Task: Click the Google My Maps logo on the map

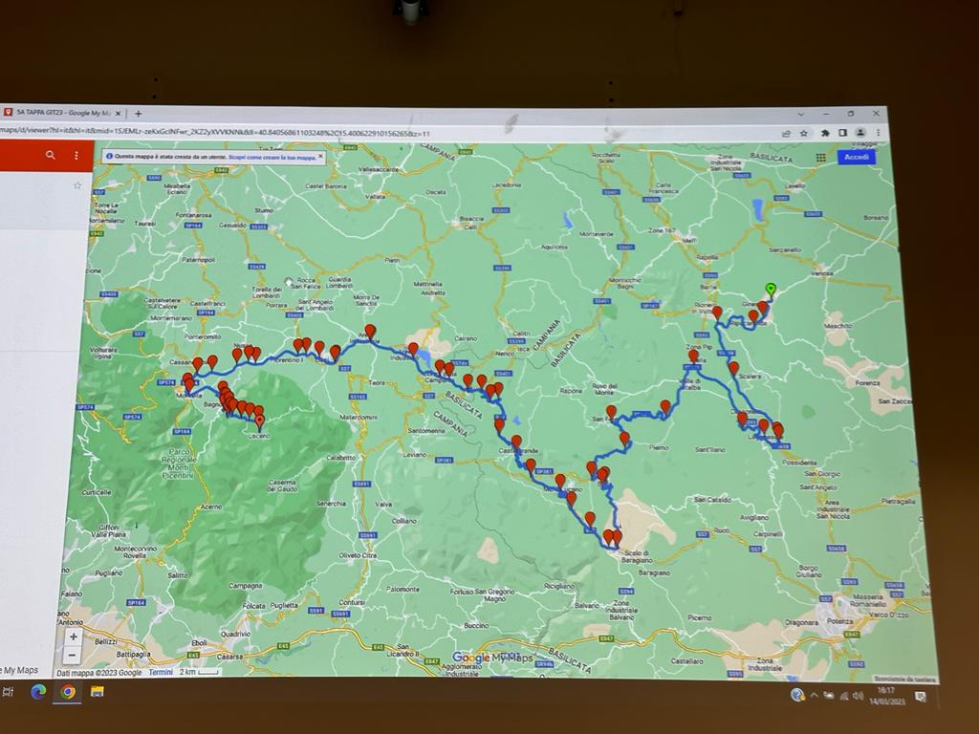Action: [x=492, y=658]
